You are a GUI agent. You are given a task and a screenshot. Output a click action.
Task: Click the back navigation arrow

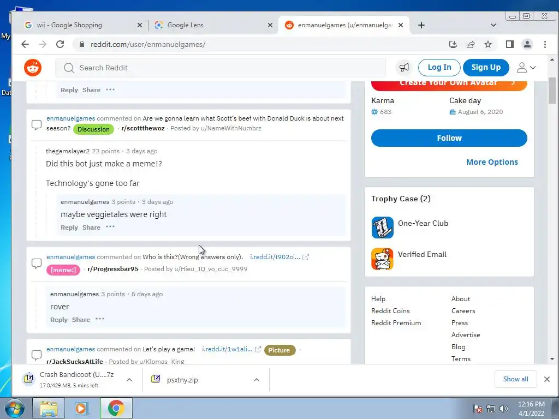pos(25,44)
